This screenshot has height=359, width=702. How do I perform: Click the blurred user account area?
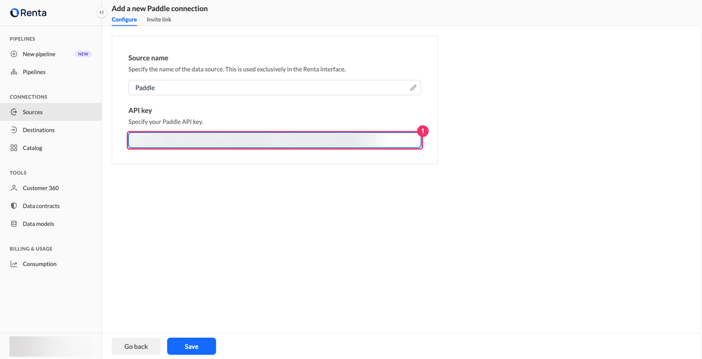pos(51,347)
